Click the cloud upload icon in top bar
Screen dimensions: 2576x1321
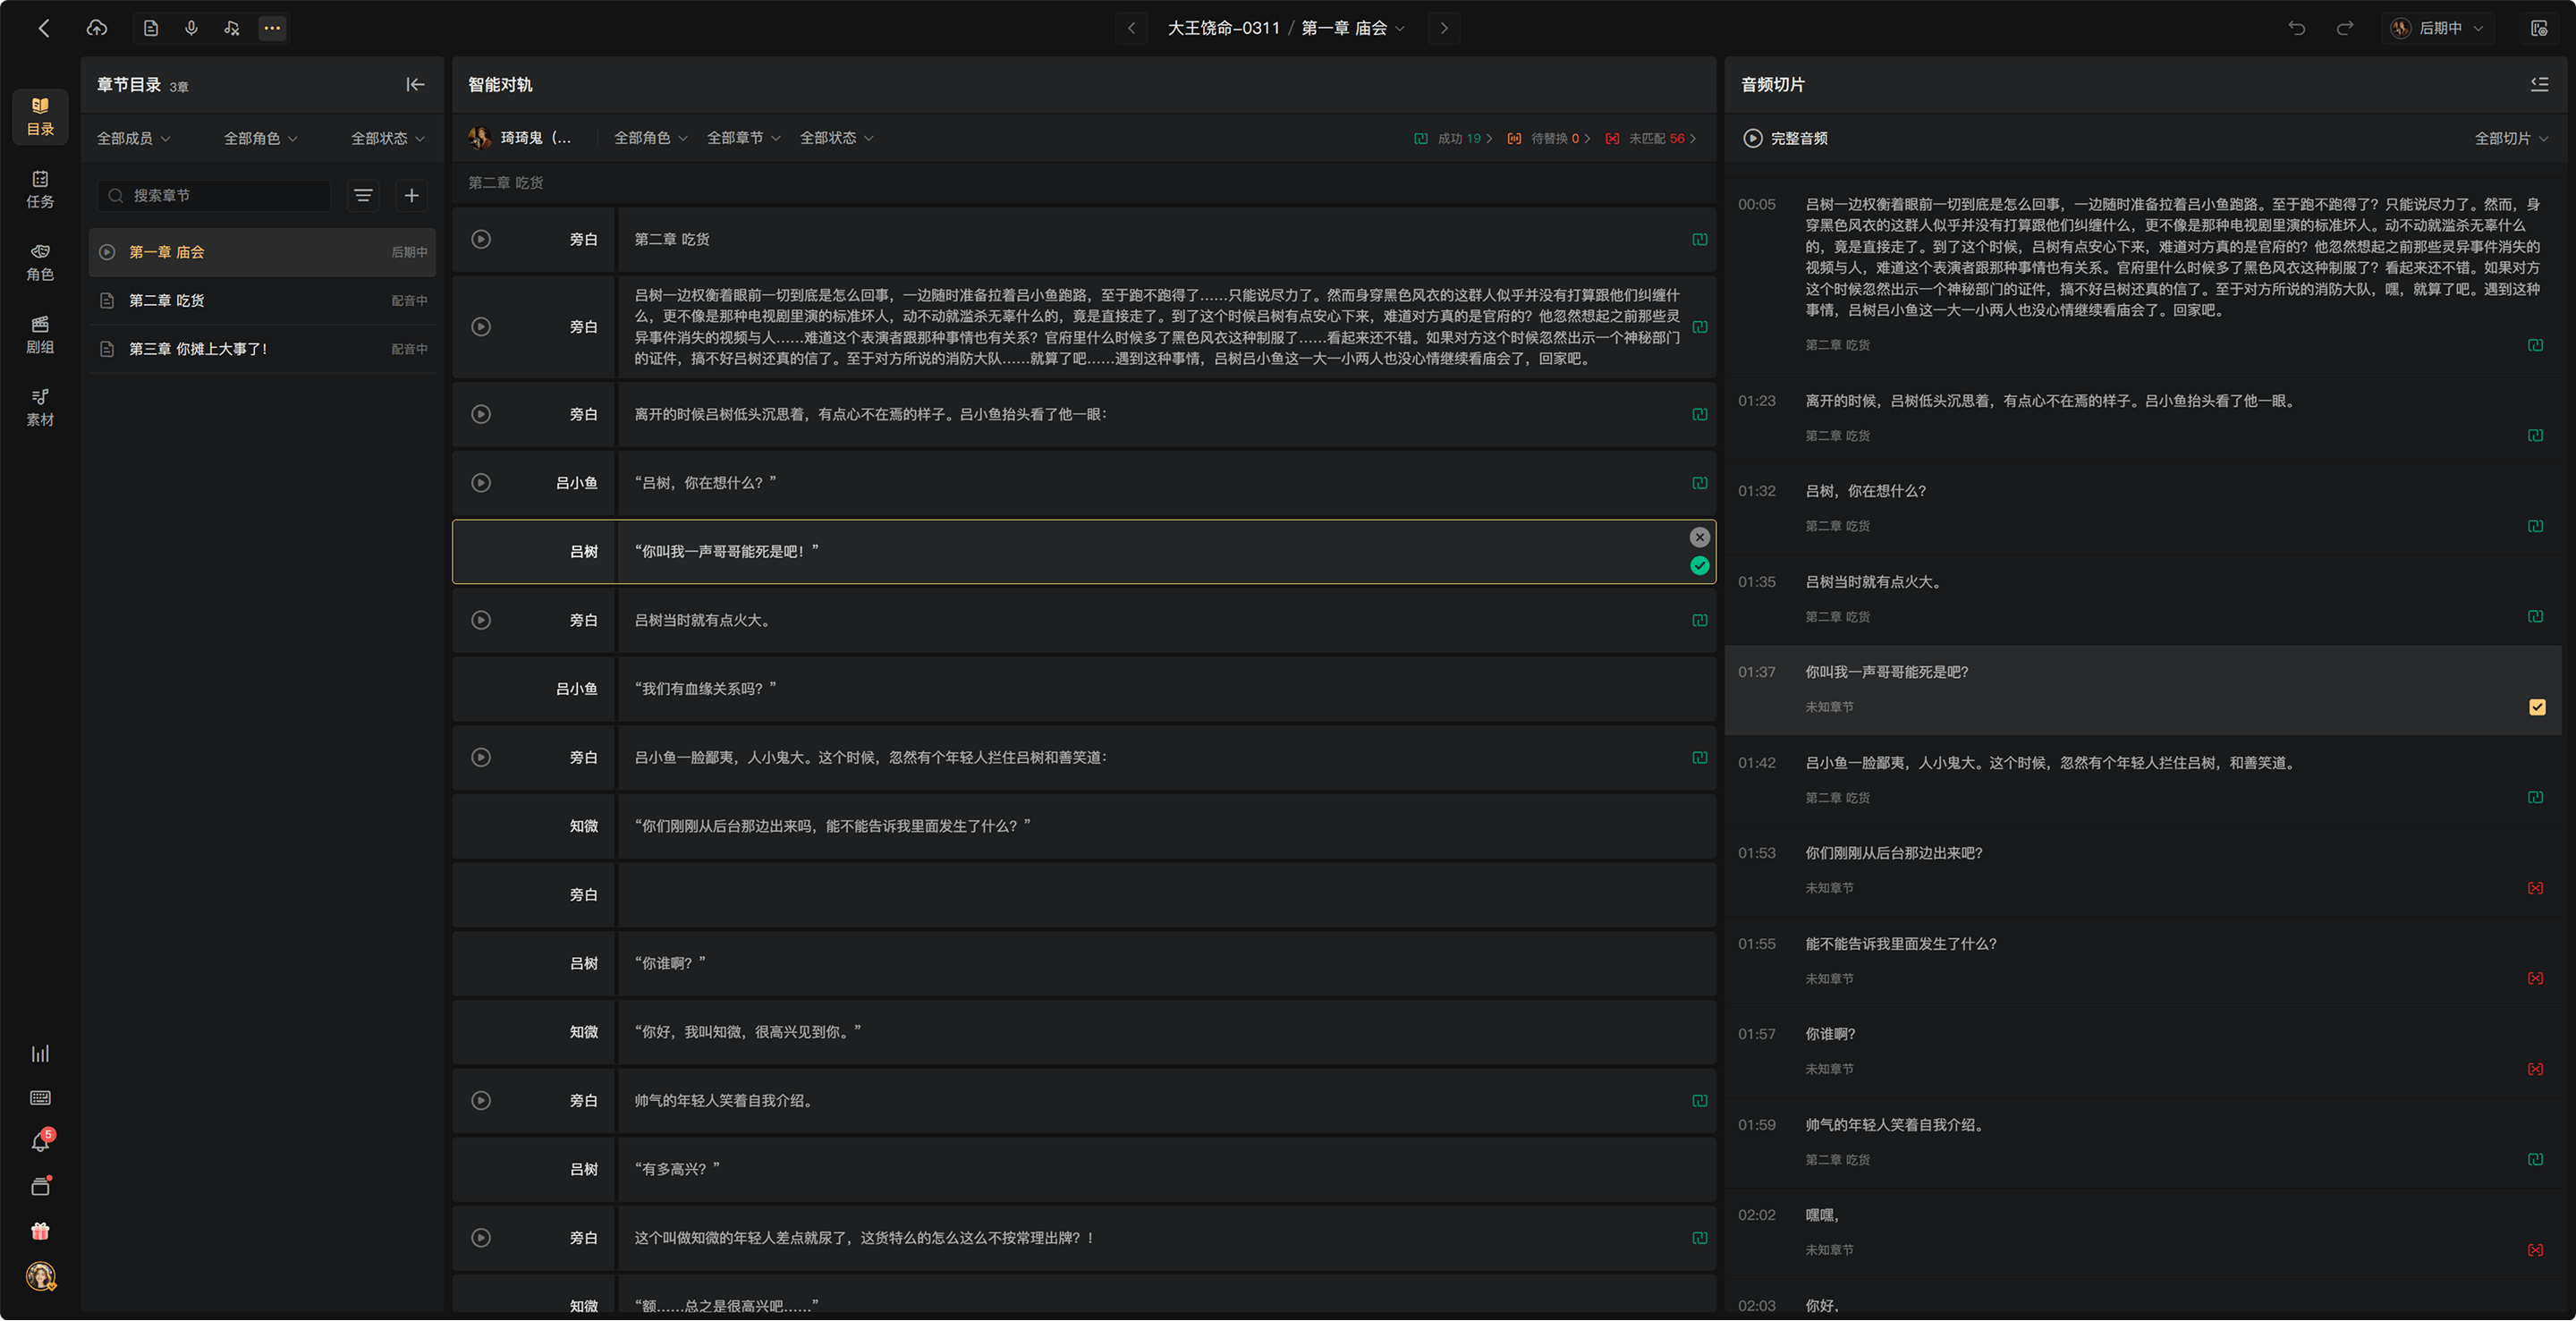pyautogui.click(x=97, y=28)
